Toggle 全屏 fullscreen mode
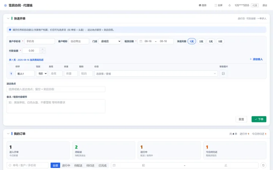 click(218, 5)
